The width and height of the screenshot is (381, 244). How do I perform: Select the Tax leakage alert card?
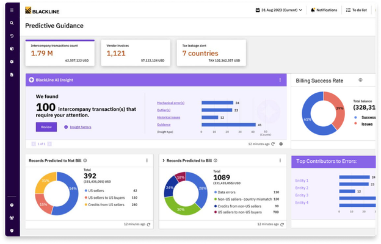coord(211,52)
